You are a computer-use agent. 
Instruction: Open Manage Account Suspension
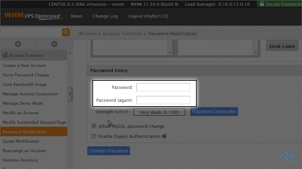tap(30, 94)
